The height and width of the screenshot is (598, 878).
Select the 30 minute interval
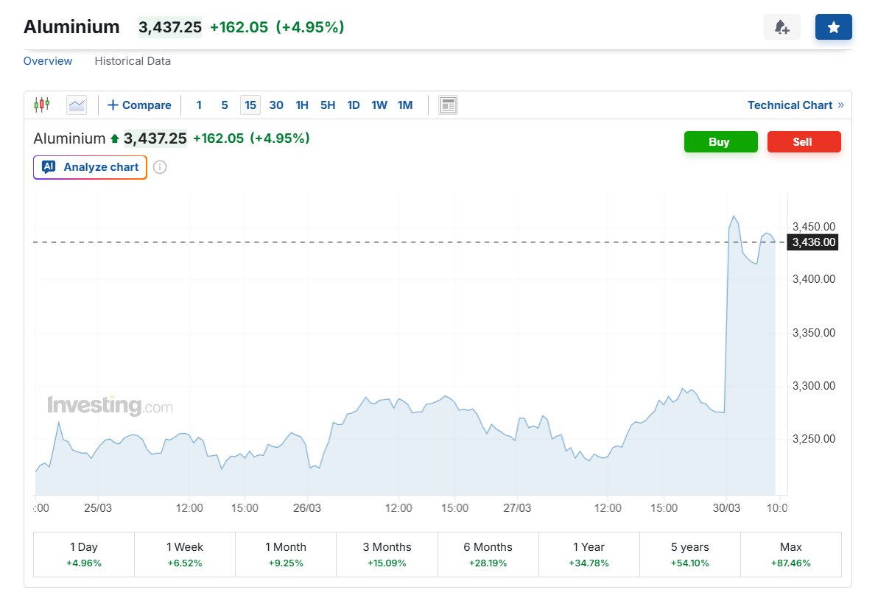tap(276, 105)
